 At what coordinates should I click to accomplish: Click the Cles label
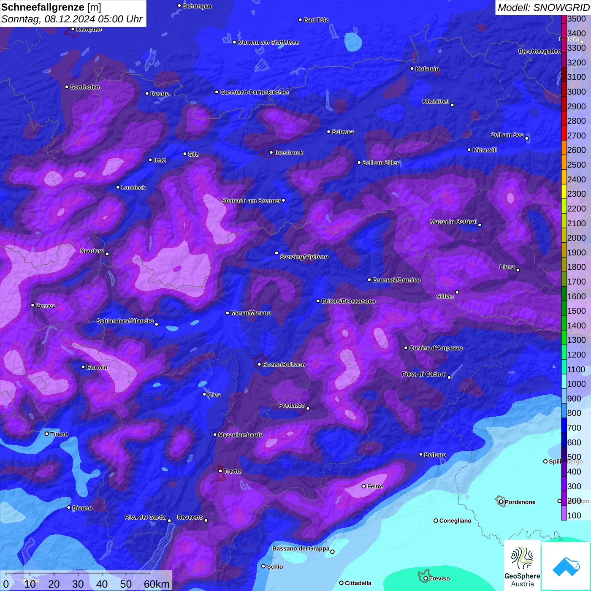click(x=214, y=395)
